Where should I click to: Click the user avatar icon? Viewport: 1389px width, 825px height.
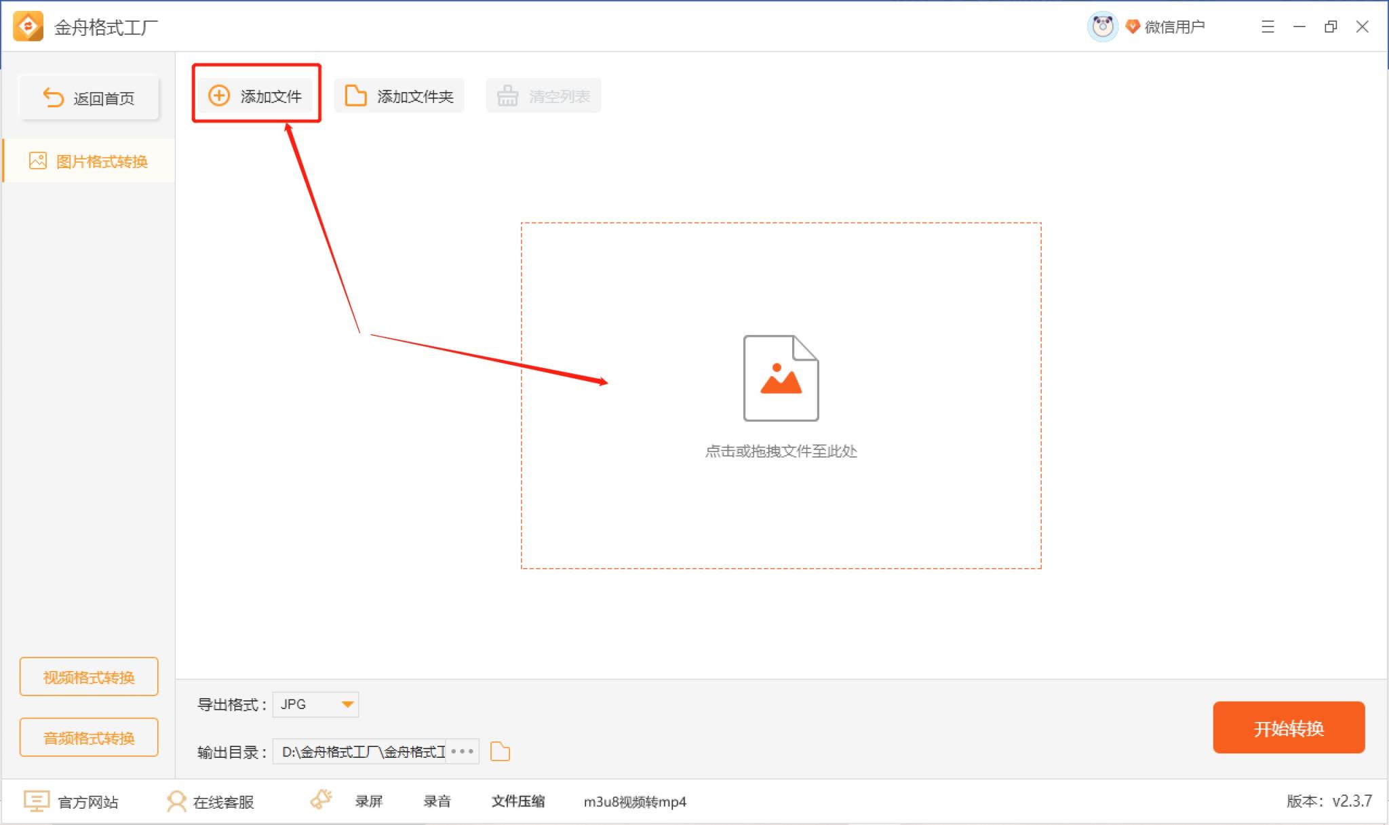(x=1102, y=27)
